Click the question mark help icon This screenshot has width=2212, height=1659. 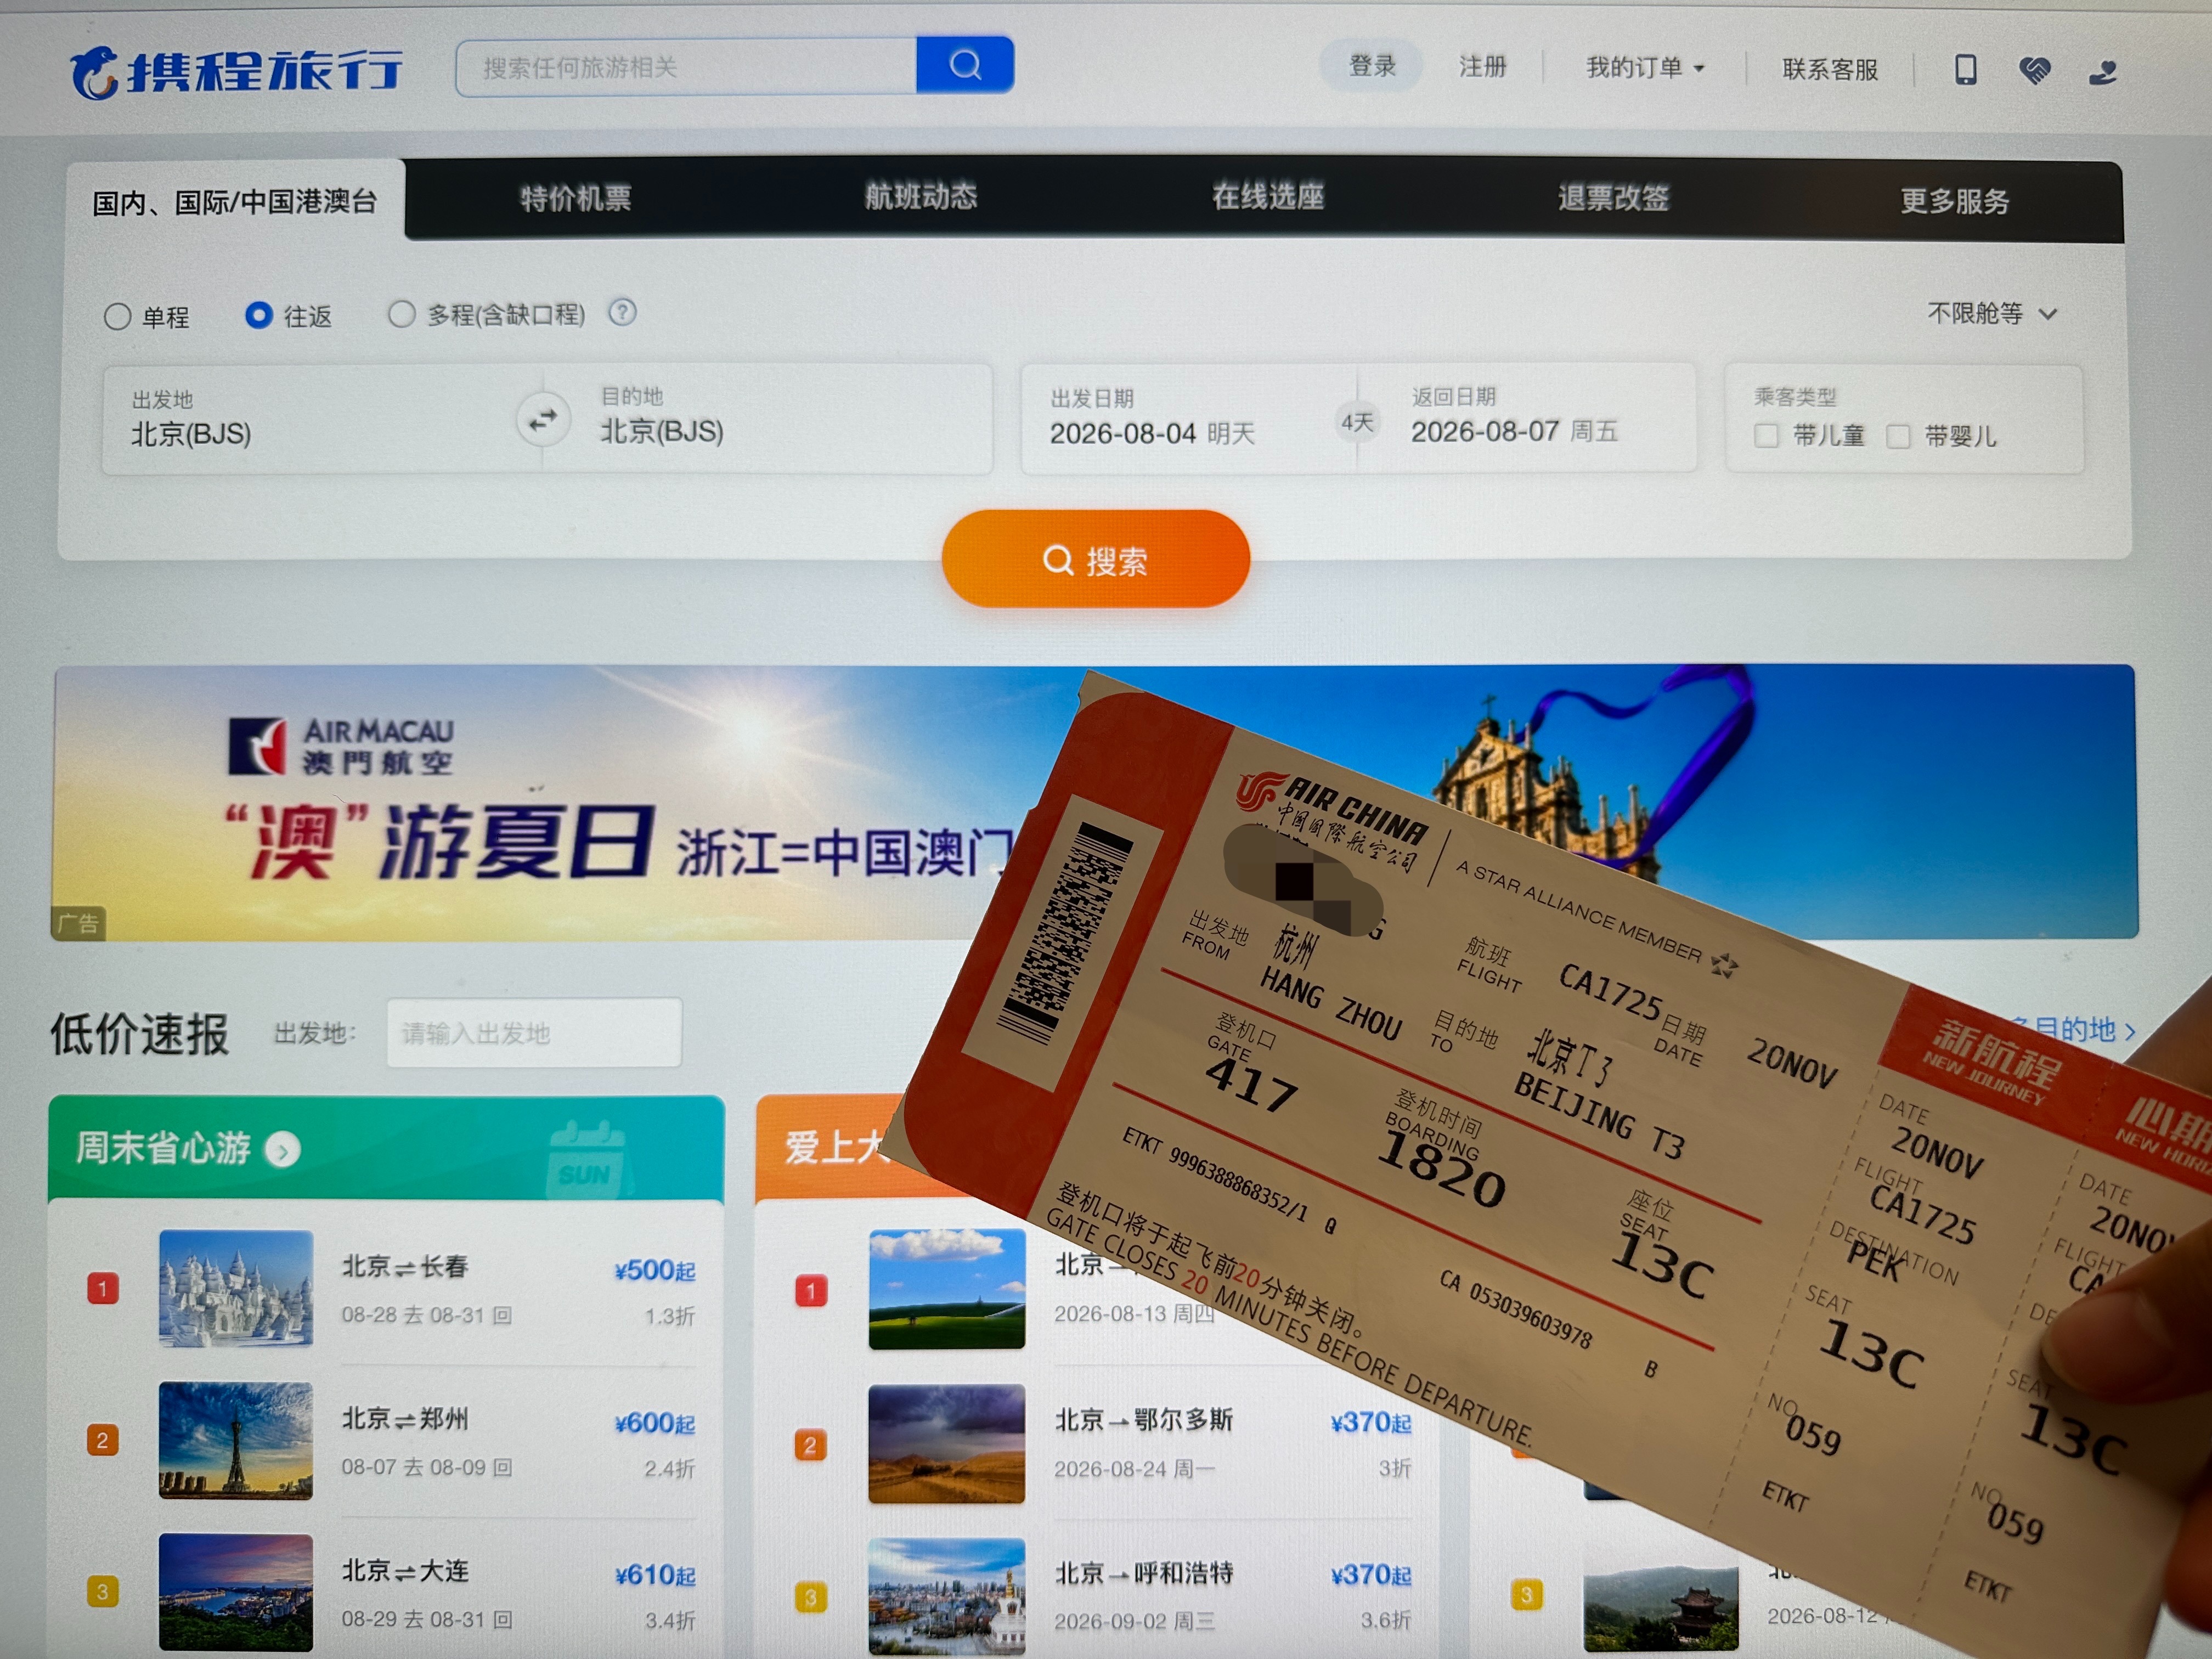pyautogui.click(x=622, y=313)
